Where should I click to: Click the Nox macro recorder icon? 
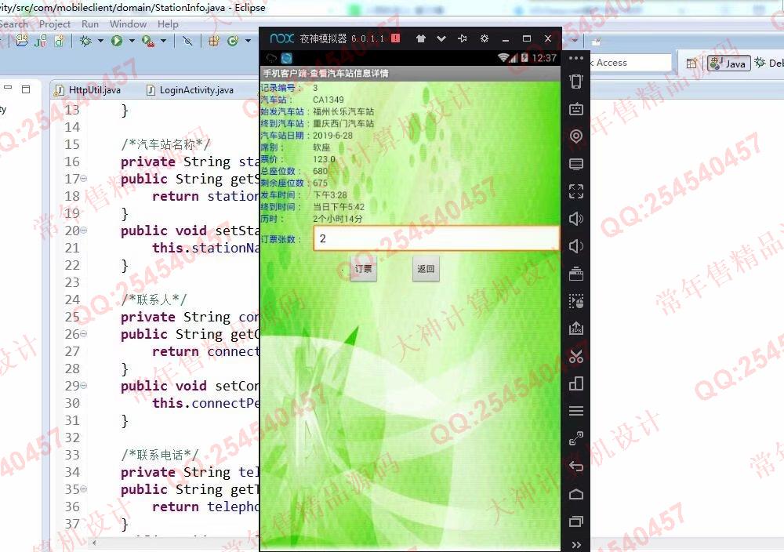coord(576,301)
